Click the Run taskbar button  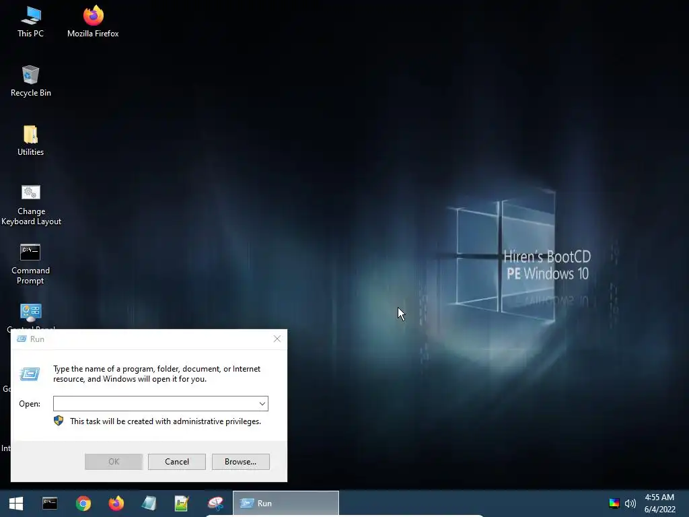pos(285,504)
